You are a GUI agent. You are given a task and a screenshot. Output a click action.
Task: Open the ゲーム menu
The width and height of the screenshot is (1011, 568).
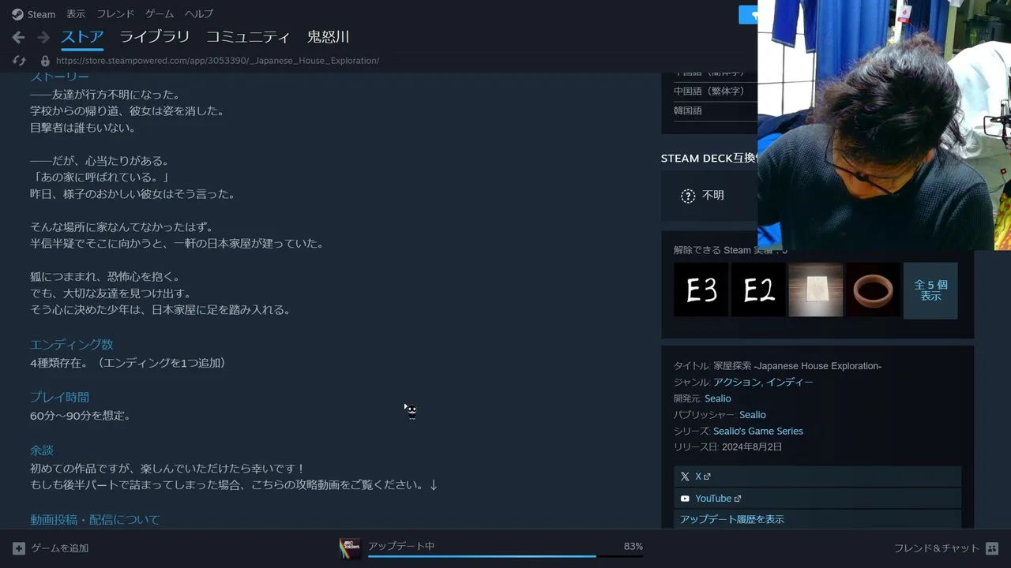160,14
